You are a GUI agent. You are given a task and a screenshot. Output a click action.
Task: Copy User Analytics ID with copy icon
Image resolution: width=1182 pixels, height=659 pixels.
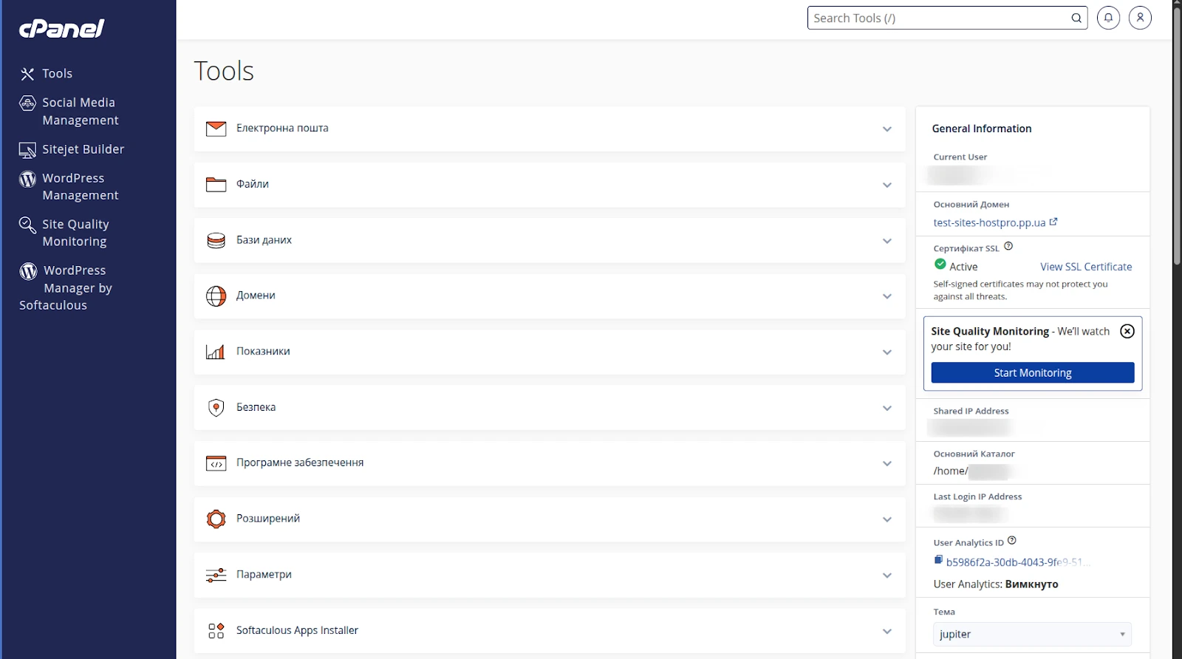pos(938,560)
